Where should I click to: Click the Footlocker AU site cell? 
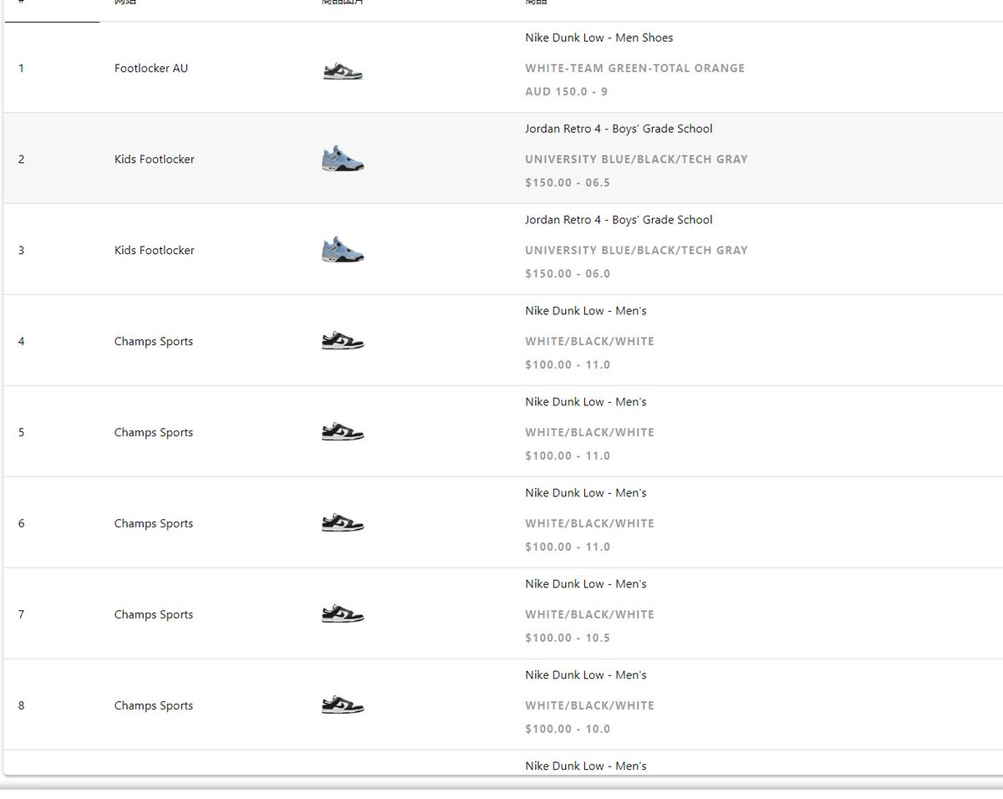(x=151, y=69)
